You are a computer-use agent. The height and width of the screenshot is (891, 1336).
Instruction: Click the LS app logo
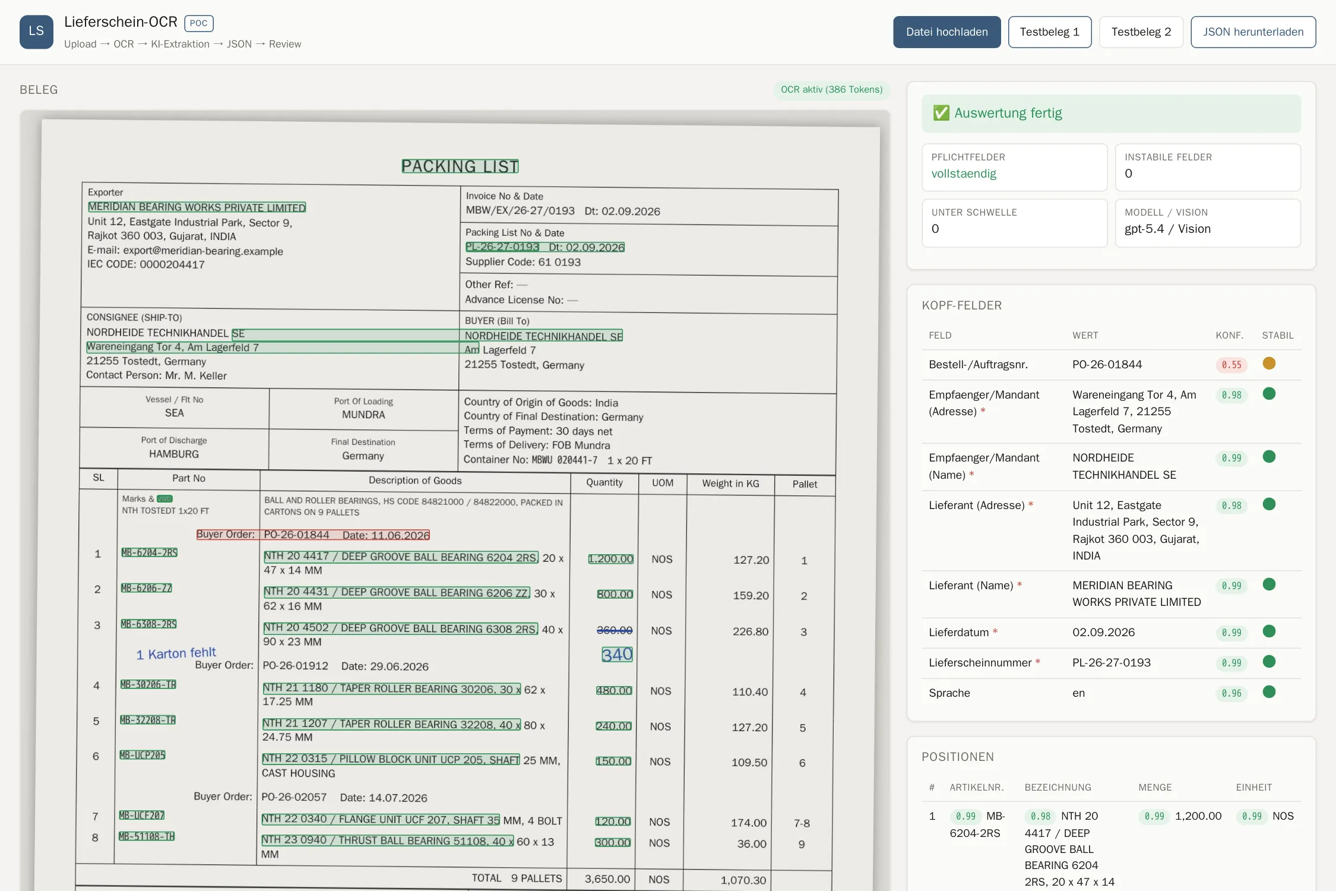tap(36, 31)
